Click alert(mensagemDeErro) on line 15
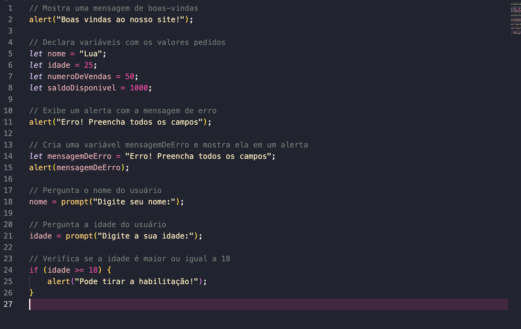The height and width of the screenshot is (329, 521). (x=77, y=168)
